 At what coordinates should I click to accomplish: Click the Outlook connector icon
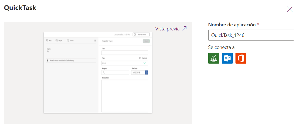click(227, 58)
